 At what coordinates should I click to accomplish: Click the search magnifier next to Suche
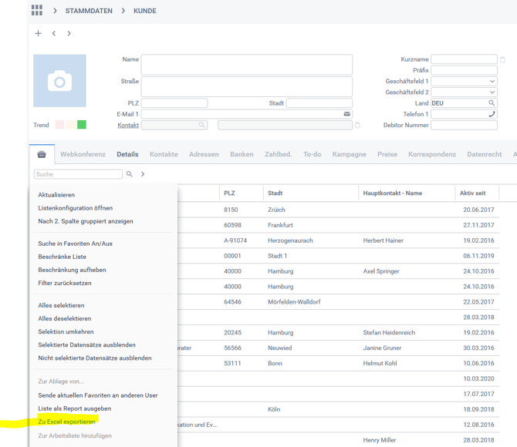[130, 174]
